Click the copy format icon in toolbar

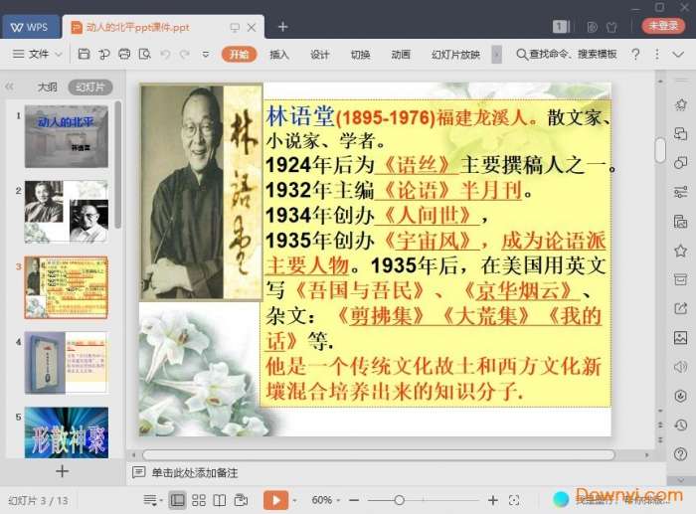coord(104,54)
